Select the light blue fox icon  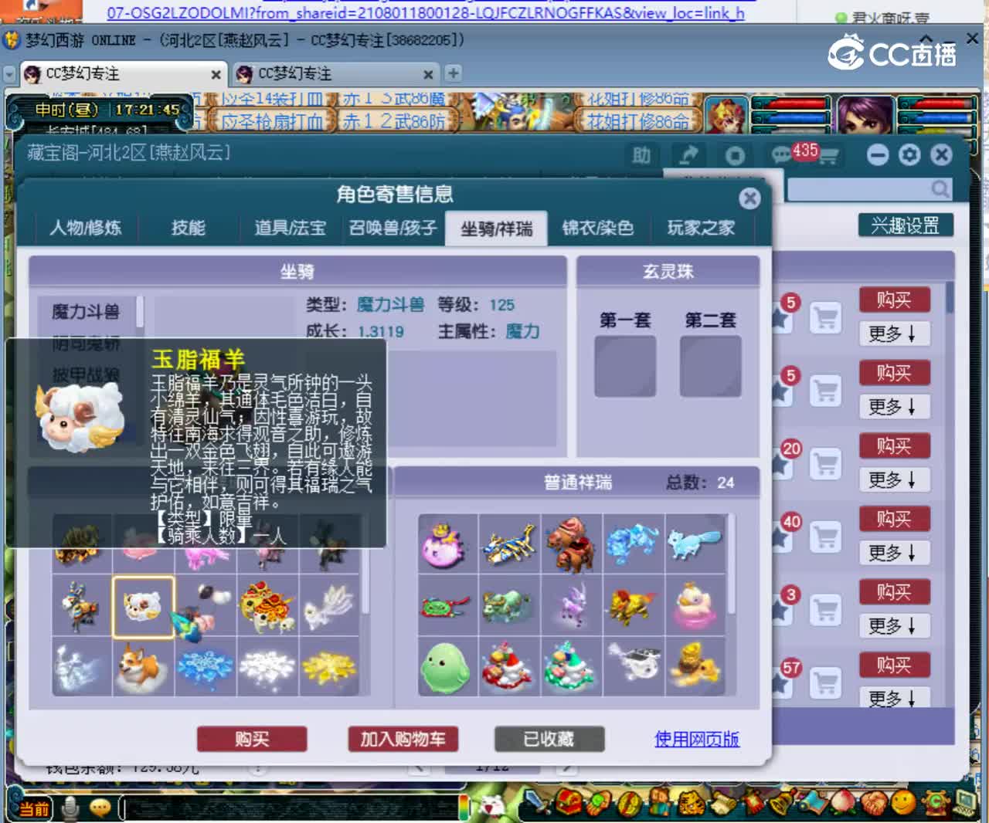pyautogui.click(x=695, y=544)
